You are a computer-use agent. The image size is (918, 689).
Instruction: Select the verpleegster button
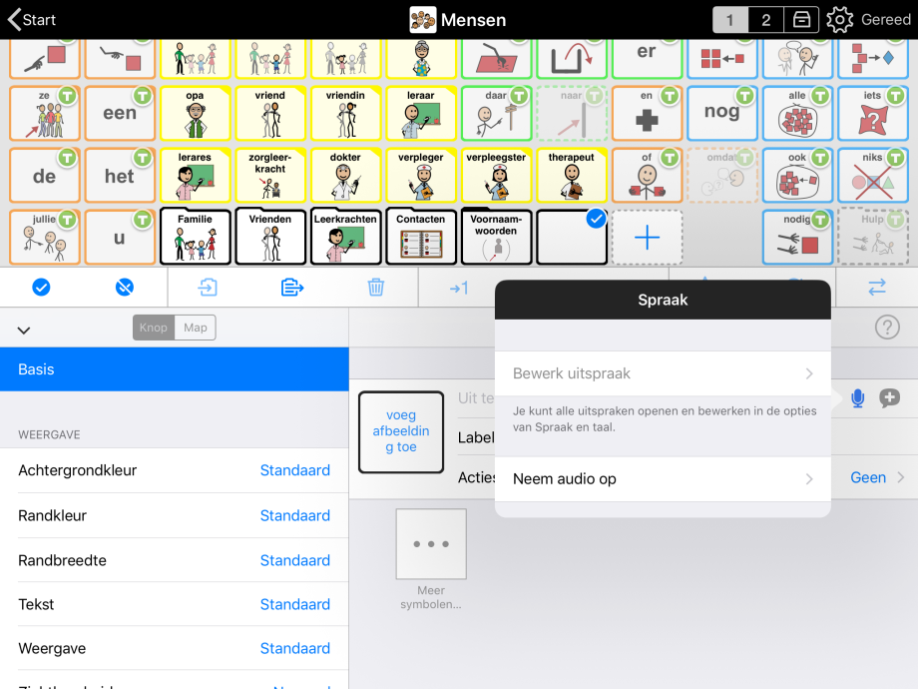coord(497,175)
